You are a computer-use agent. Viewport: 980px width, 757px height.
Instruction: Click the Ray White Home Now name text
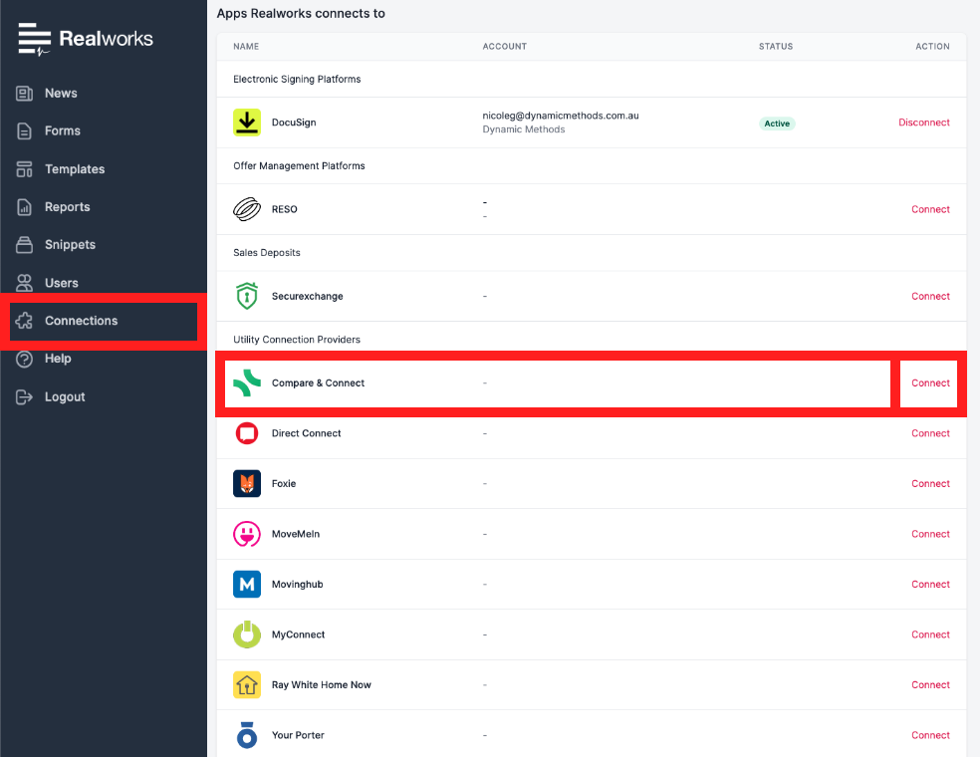pyautogui.click(x=322, y=685)
